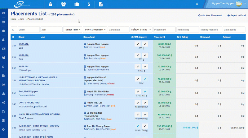Open the dollar icon in left sidebar
248x138 pixels.
[x=3, y=67]
